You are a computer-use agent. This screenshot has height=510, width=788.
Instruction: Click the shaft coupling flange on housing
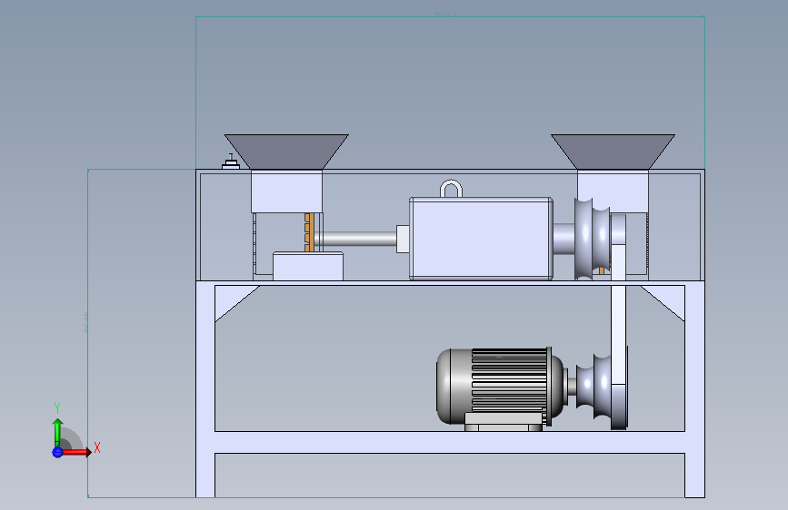pyautogui.click(x=403, y=239)
